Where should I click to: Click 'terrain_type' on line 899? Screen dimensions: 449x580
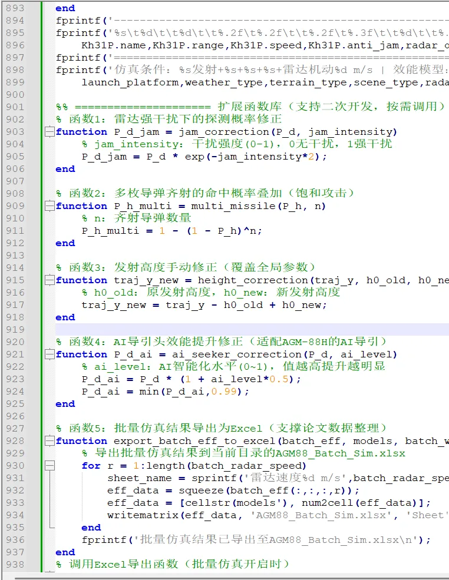(x=308, y=82)
